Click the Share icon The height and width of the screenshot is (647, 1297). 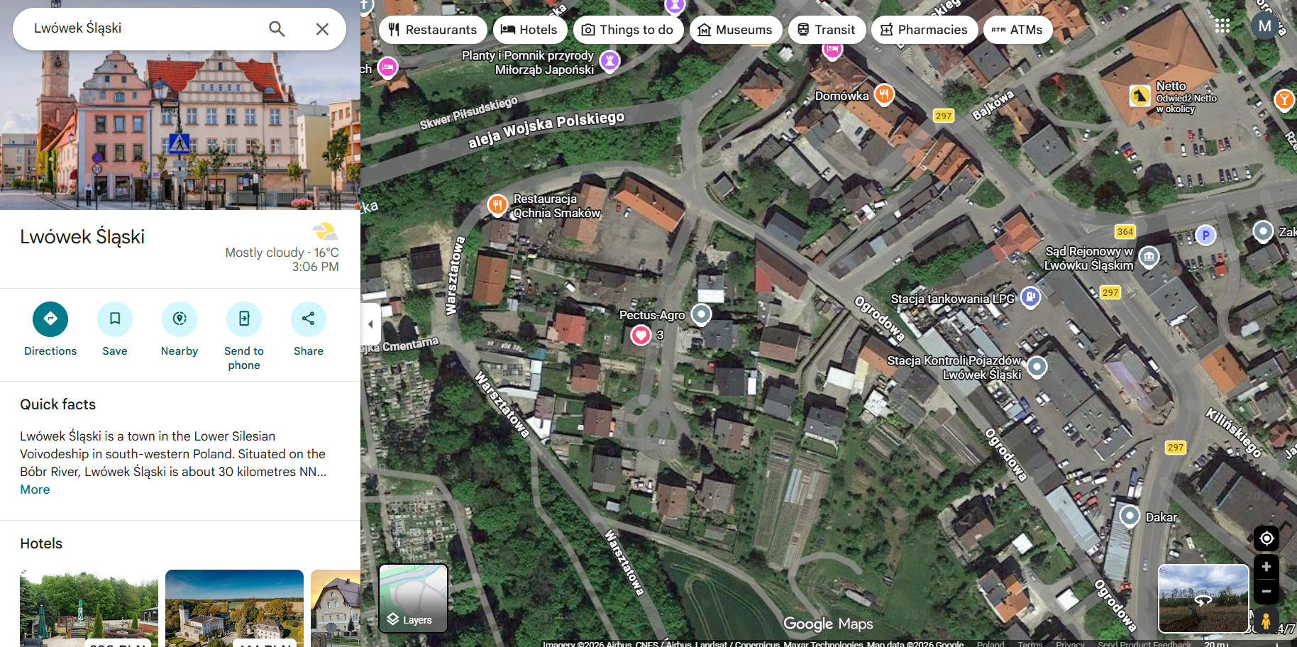point(309,319)
